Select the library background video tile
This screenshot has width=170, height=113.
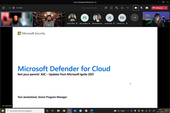click(49, 19)
